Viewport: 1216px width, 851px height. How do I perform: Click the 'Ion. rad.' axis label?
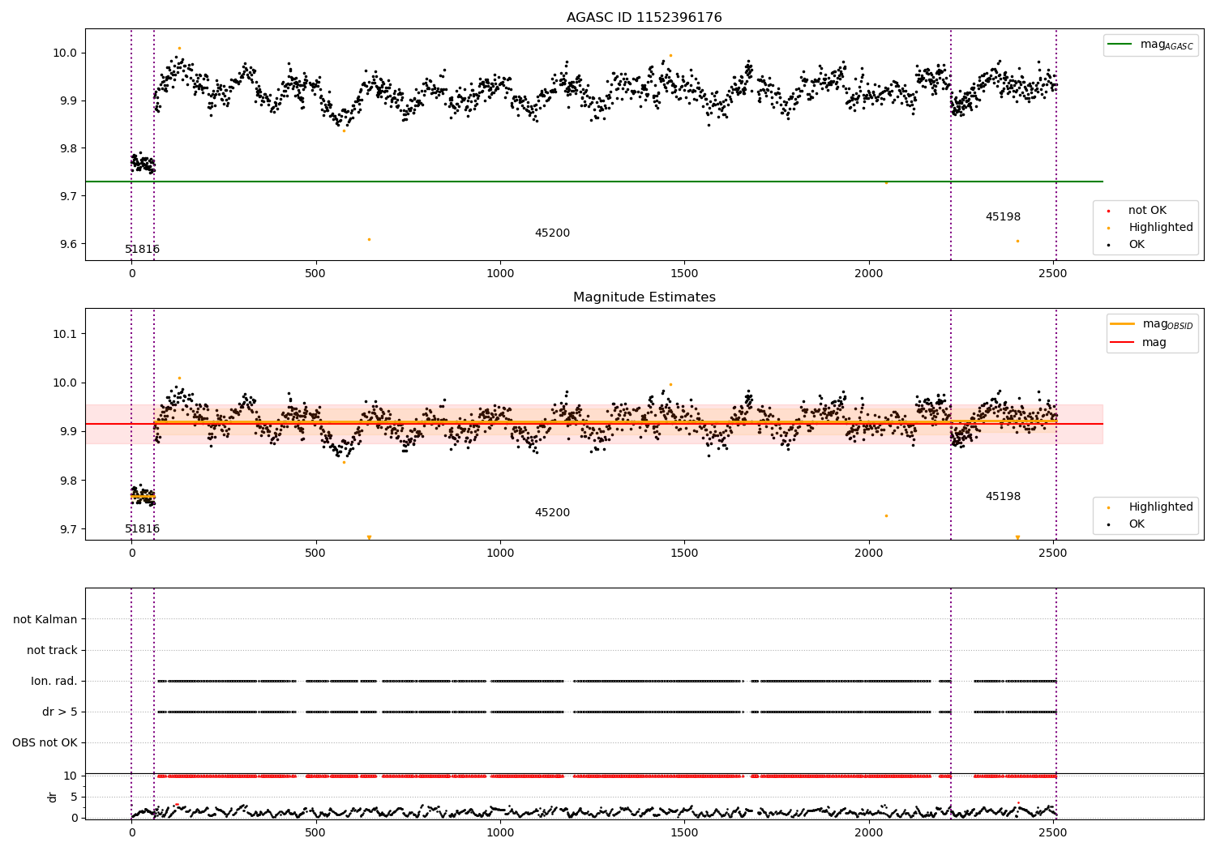tap(54, 682)
